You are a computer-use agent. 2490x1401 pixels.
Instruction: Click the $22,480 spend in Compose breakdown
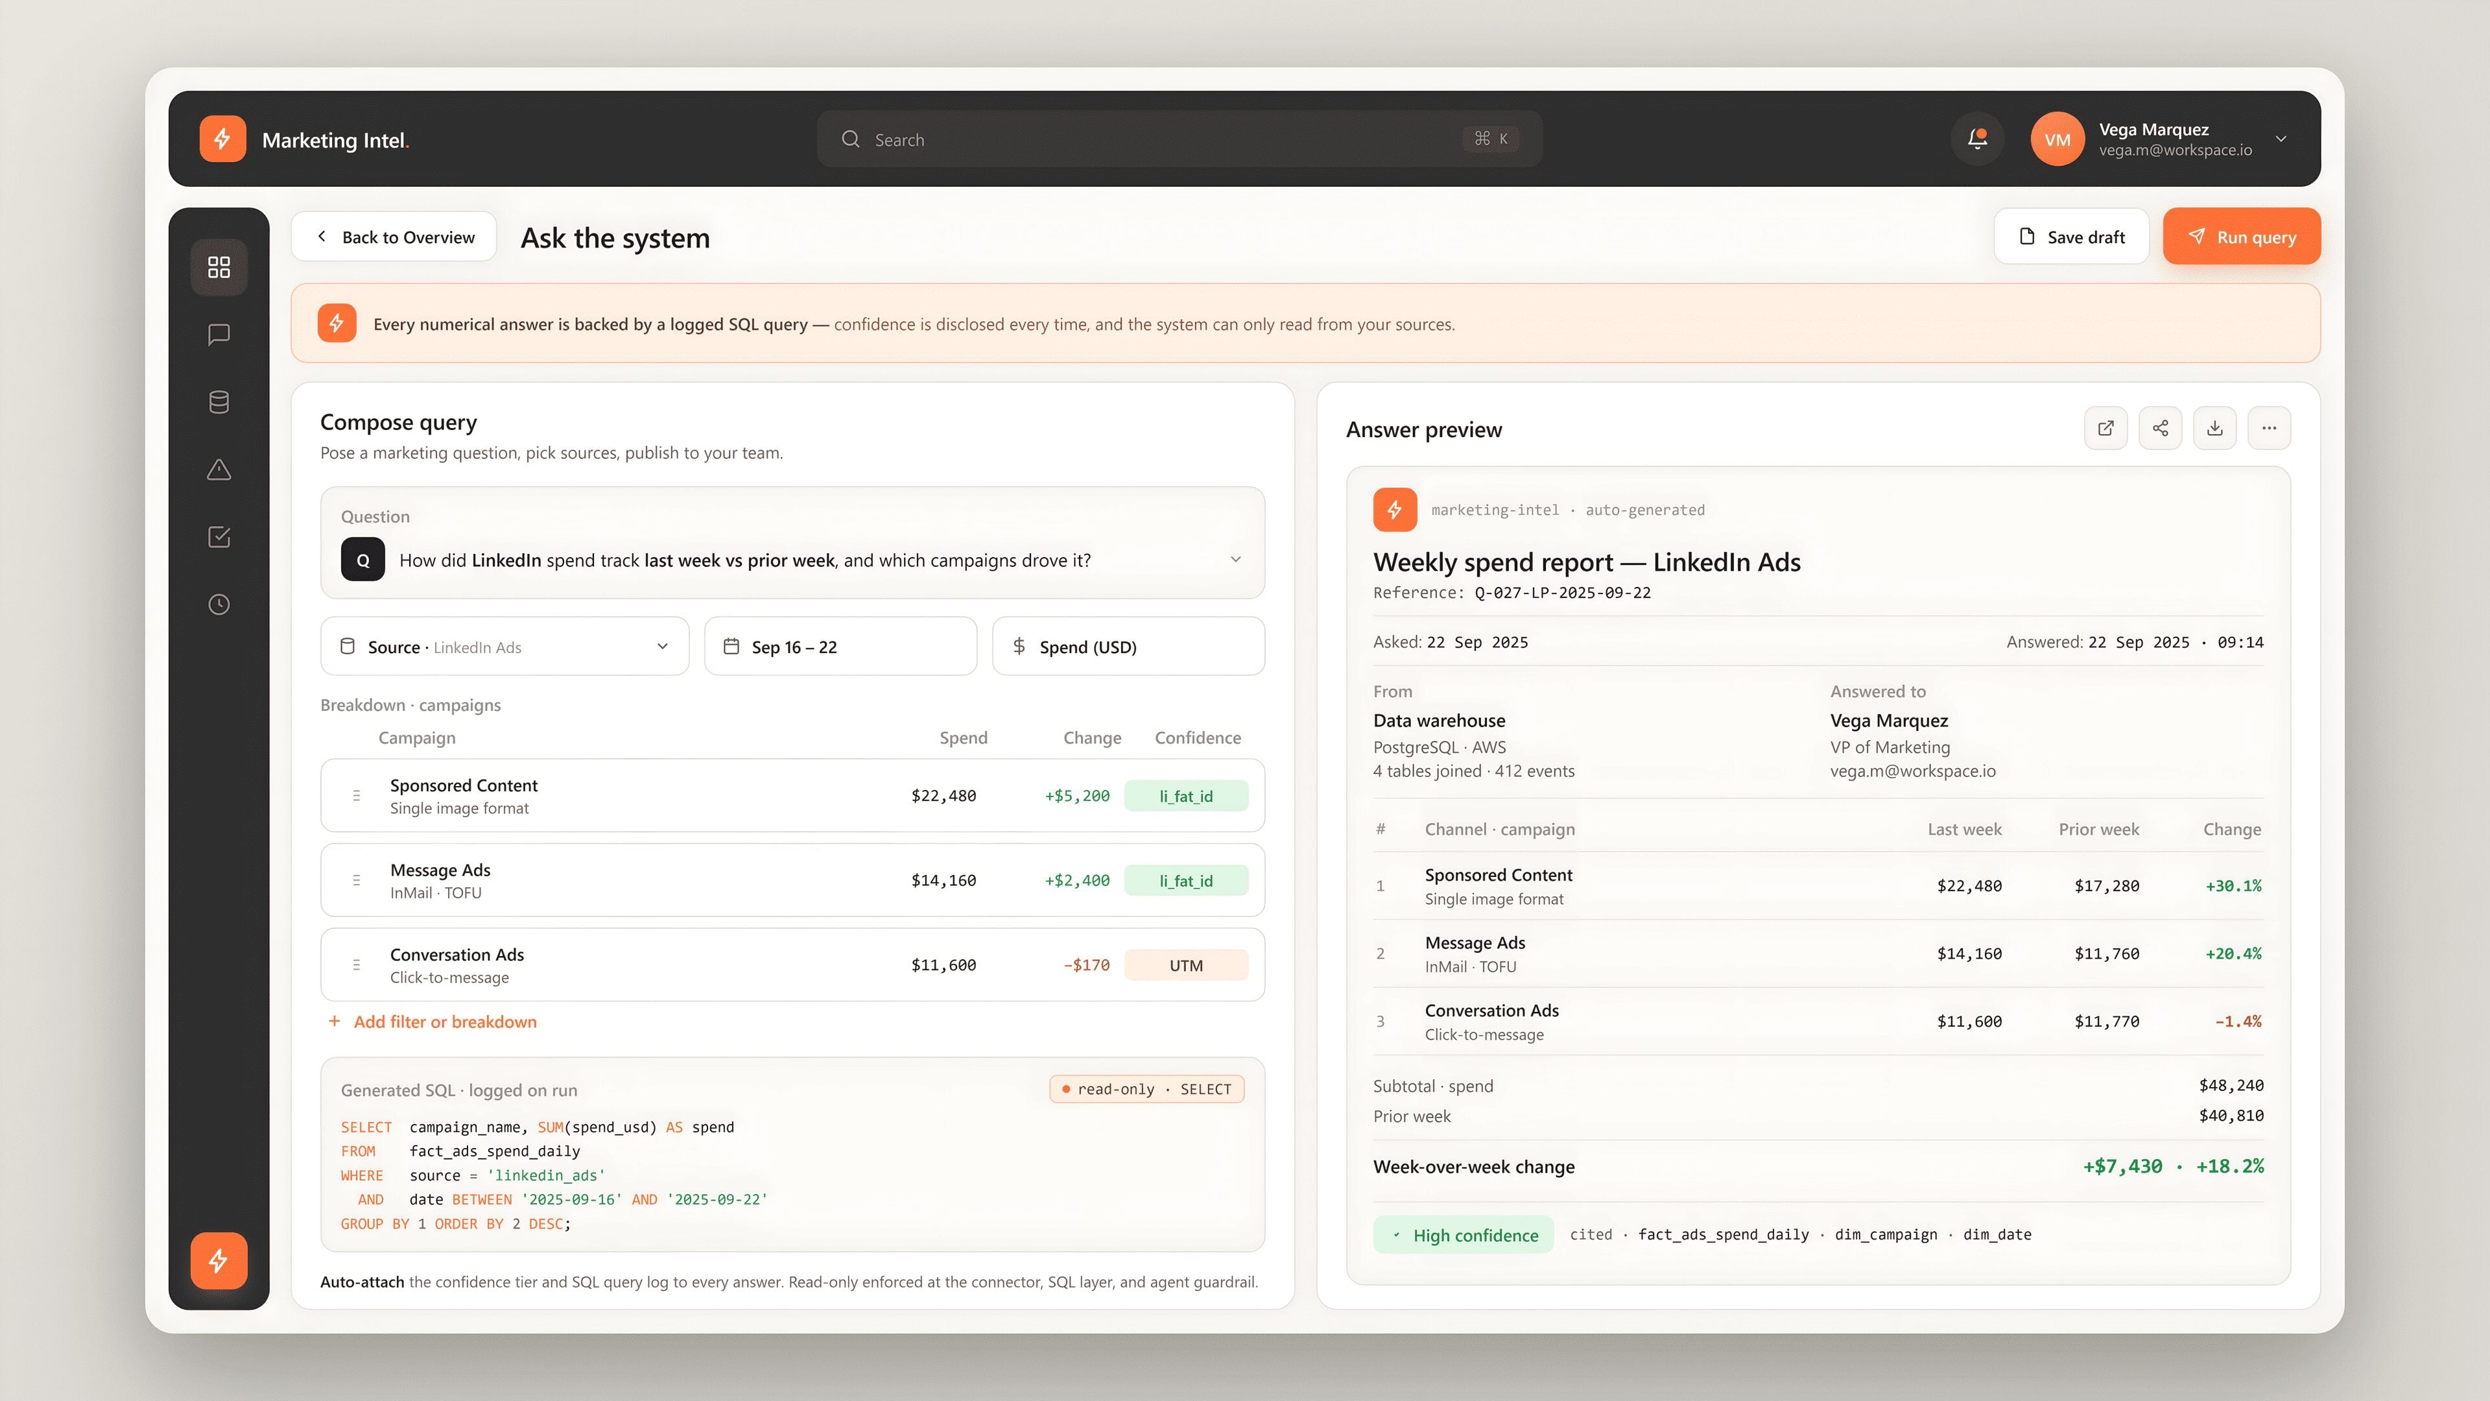[943, 796]
